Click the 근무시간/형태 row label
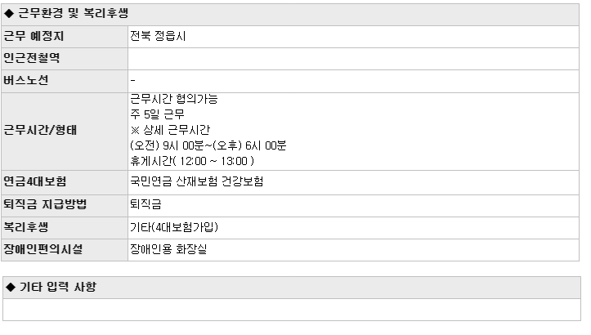The image size is (591, 335). [40, 130]
